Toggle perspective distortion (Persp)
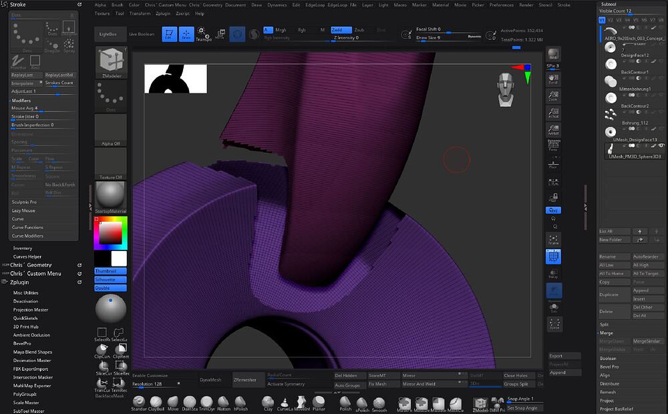The height and width of the screenshot is (414, 668). [x=553, y=146]
